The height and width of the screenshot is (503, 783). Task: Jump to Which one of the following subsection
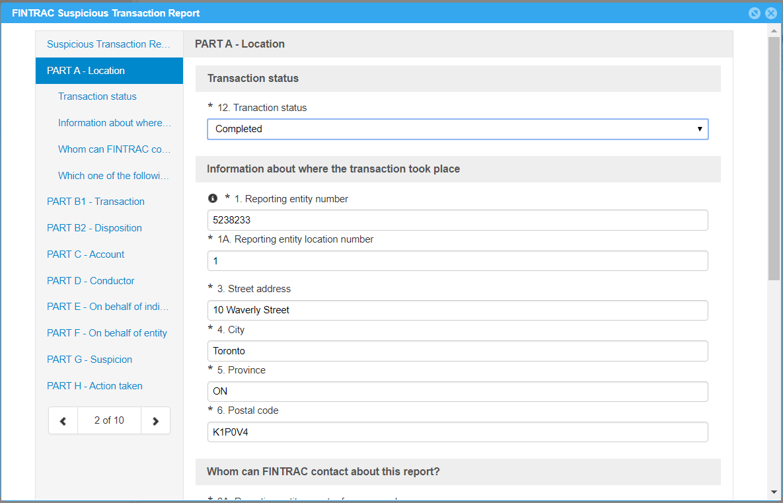pos(114,176)
